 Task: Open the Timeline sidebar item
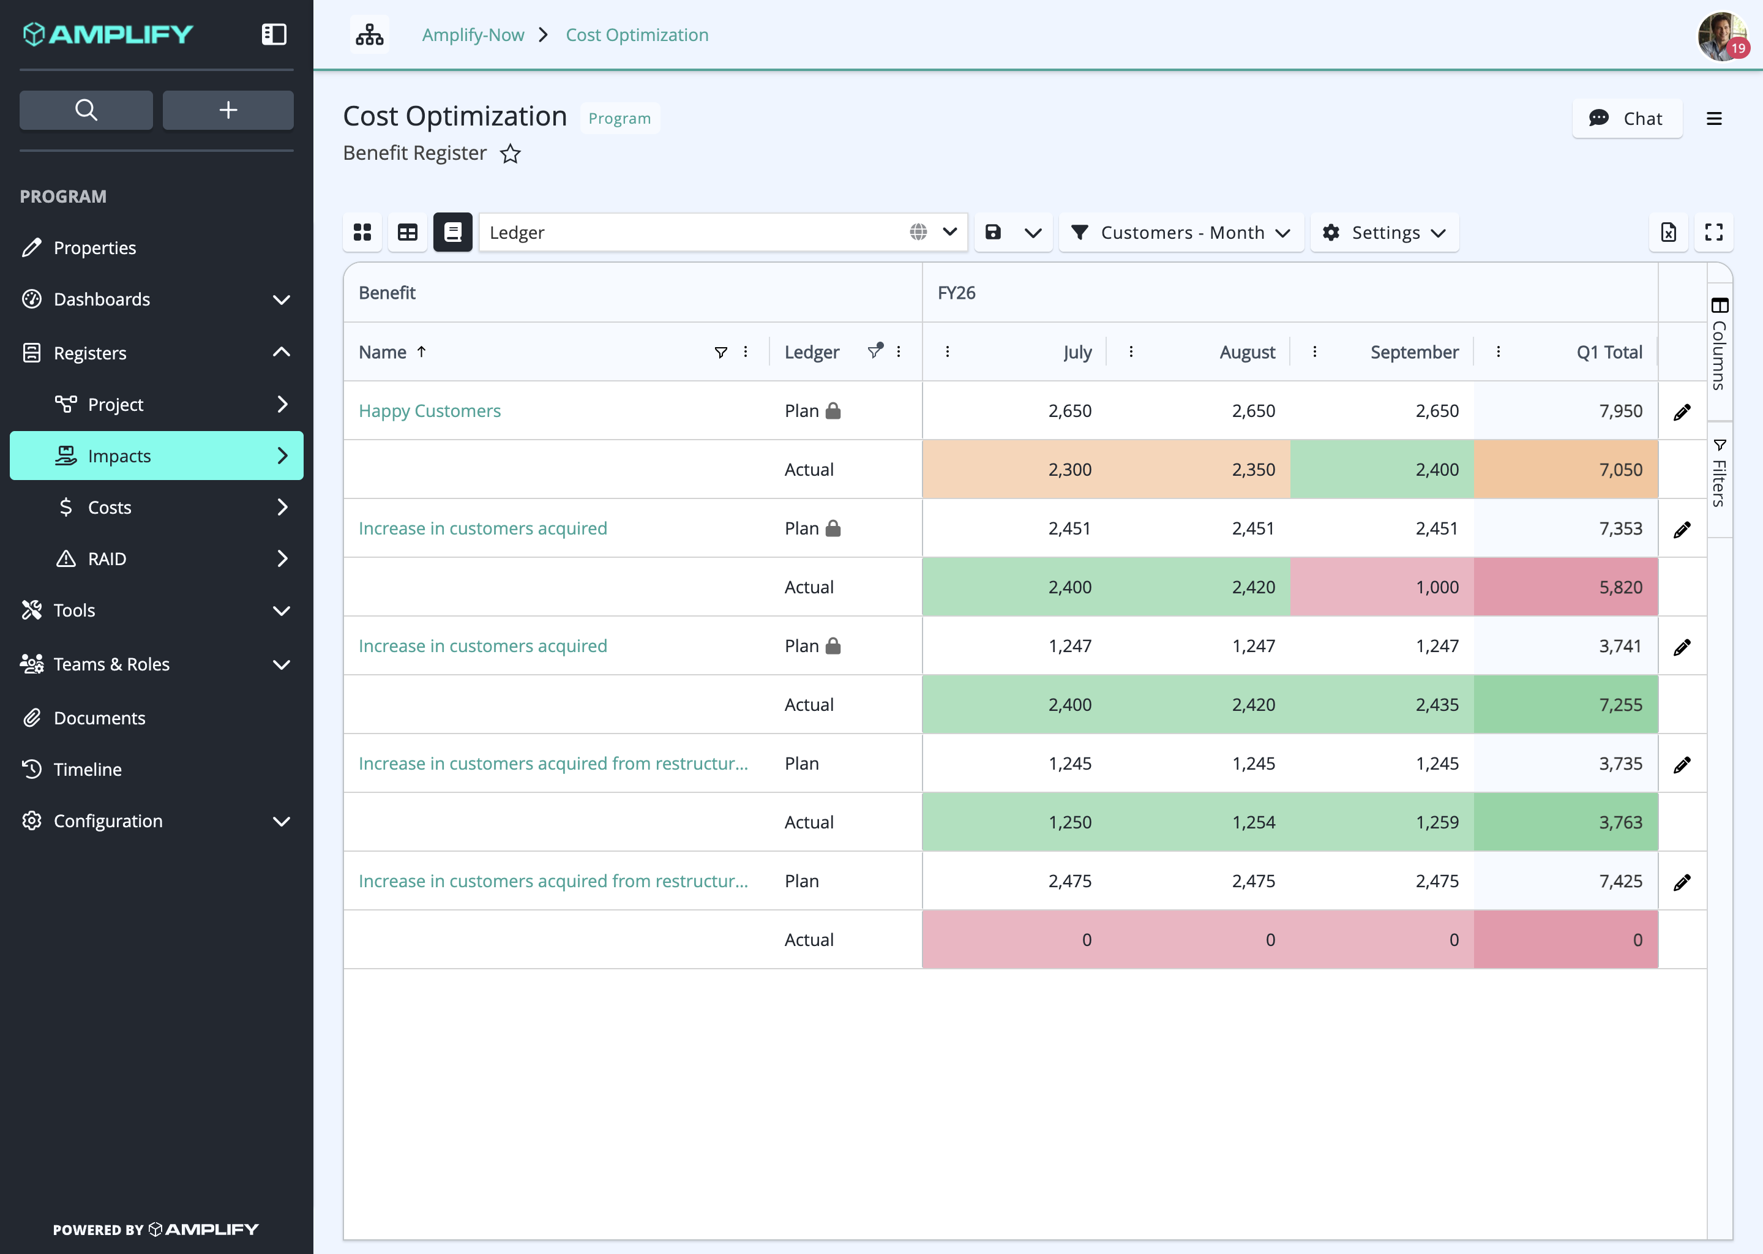point(157,769)
